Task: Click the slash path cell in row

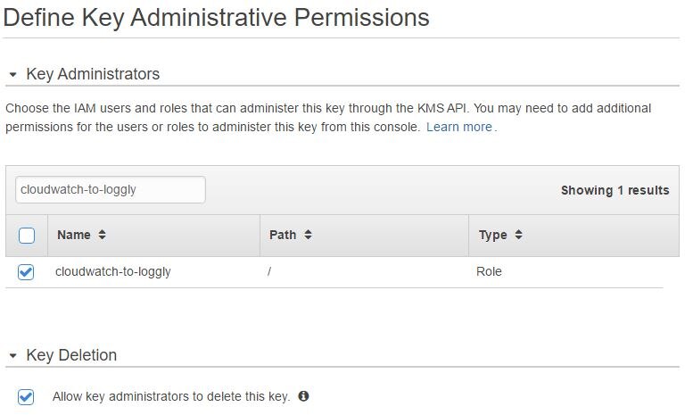Action: click(x=269, y=271)
